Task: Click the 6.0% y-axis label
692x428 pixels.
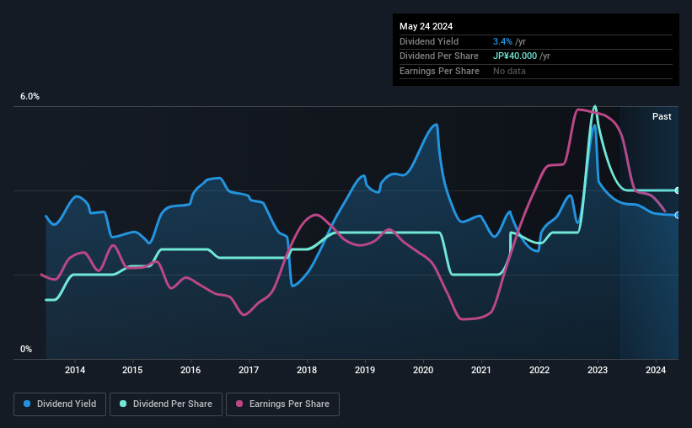Action: tap(30, 96)
